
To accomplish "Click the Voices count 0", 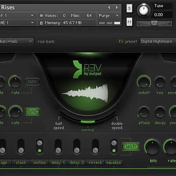I will [64, 15].
